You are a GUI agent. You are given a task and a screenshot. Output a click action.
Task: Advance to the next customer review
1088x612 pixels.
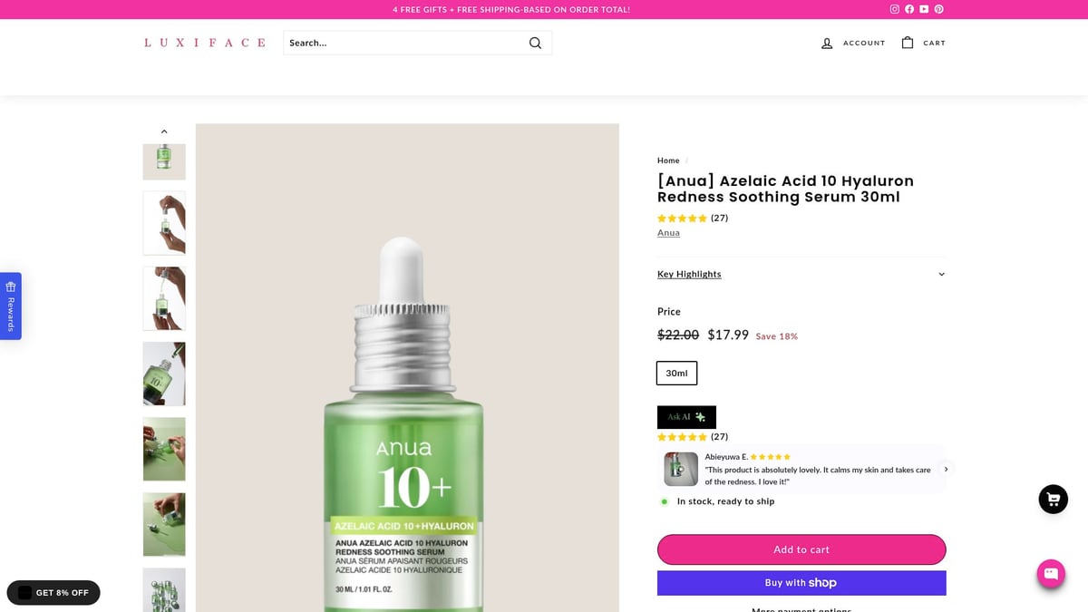pyautogui.click(x=945, y=469)
